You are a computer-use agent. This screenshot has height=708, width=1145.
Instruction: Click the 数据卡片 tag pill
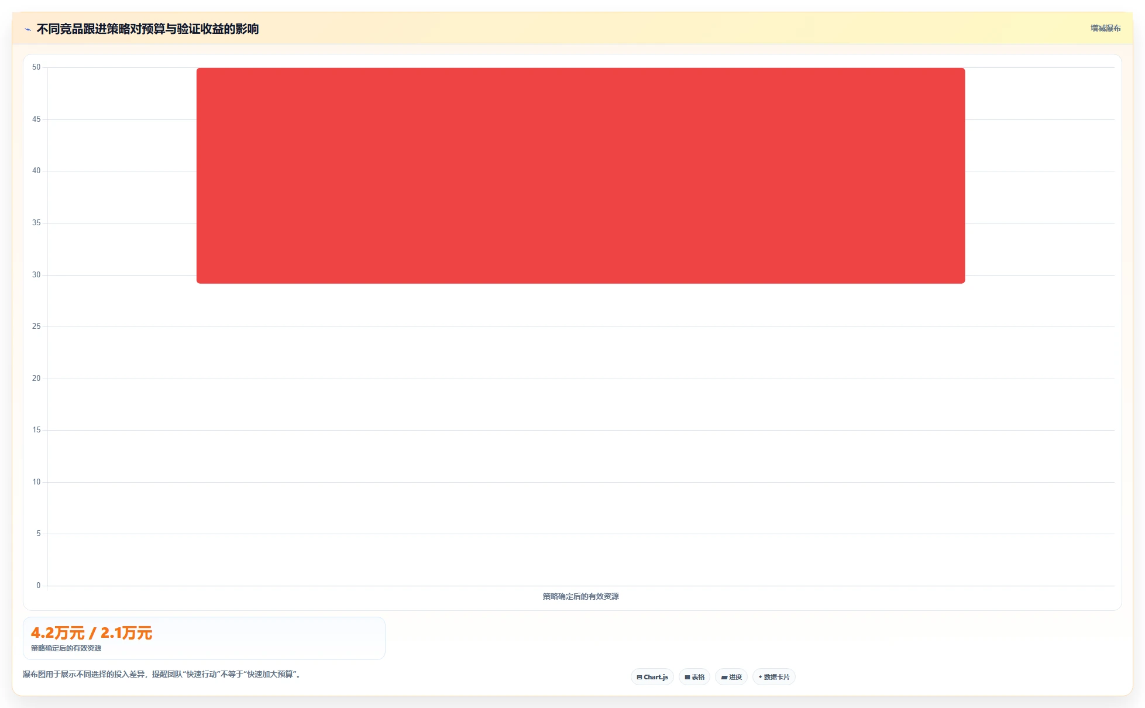point(774,677)
